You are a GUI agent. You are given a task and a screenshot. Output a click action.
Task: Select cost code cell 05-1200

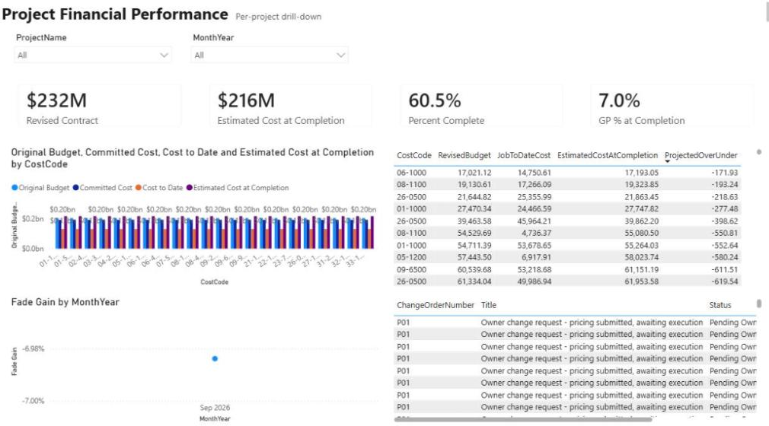click(x=411, y=257)
